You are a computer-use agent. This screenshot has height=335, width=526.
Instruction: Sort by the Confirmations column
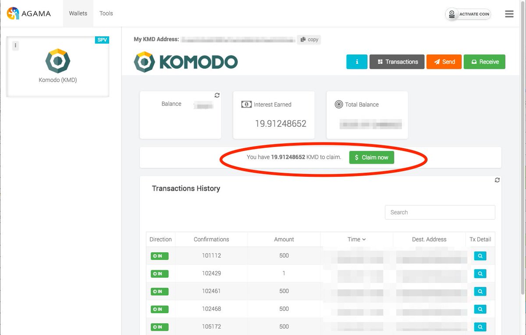211,239
